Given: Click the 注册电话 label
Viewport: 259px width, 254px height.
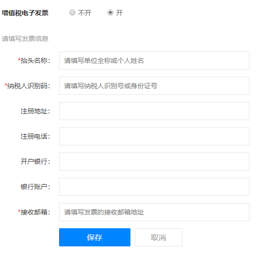Looking at the screenshot, I should (35, 136).
